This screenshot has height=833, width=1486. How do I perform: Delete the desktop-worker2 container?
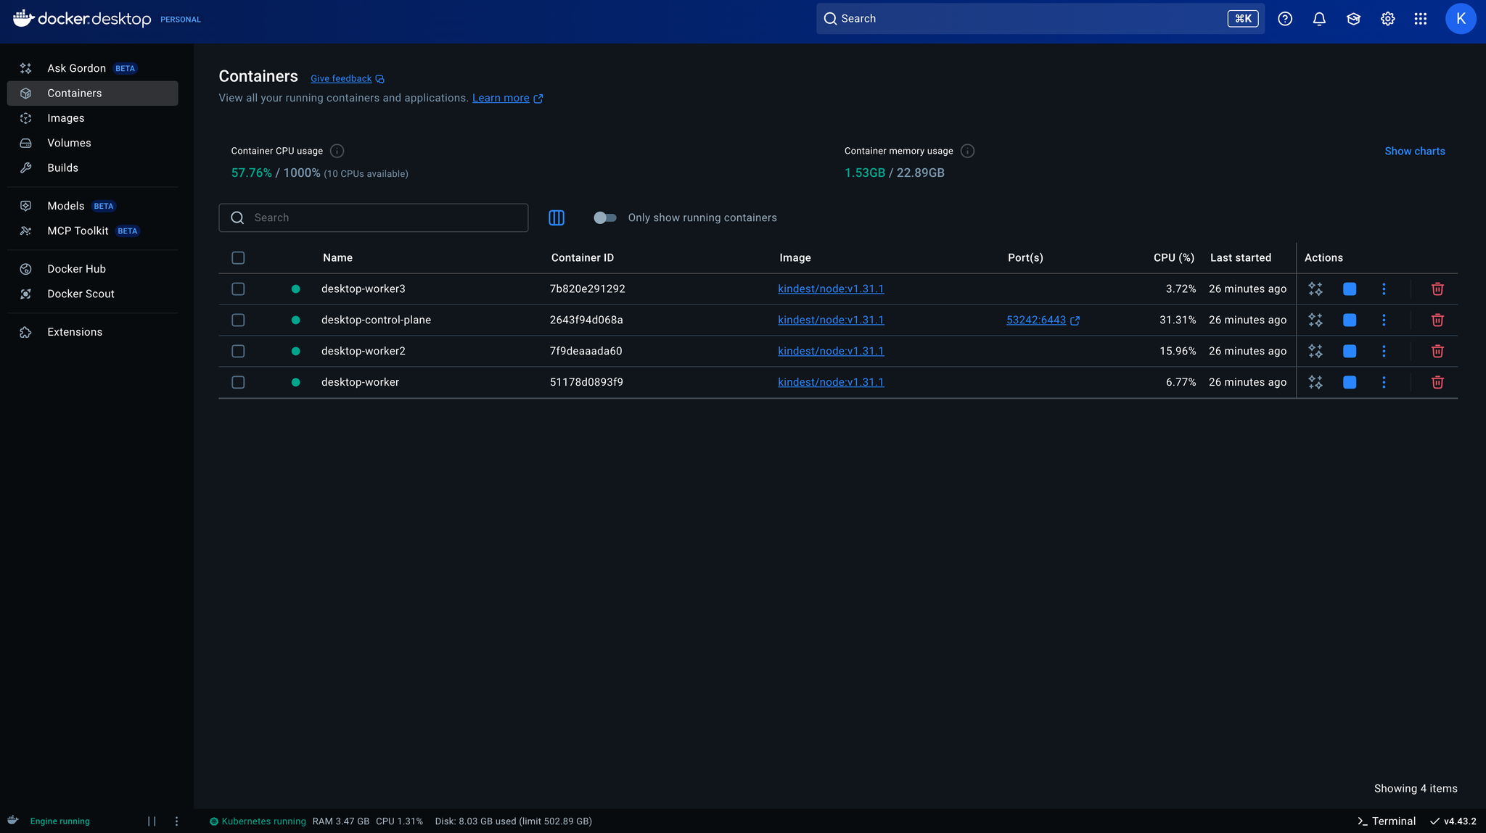coord(1437,351)
